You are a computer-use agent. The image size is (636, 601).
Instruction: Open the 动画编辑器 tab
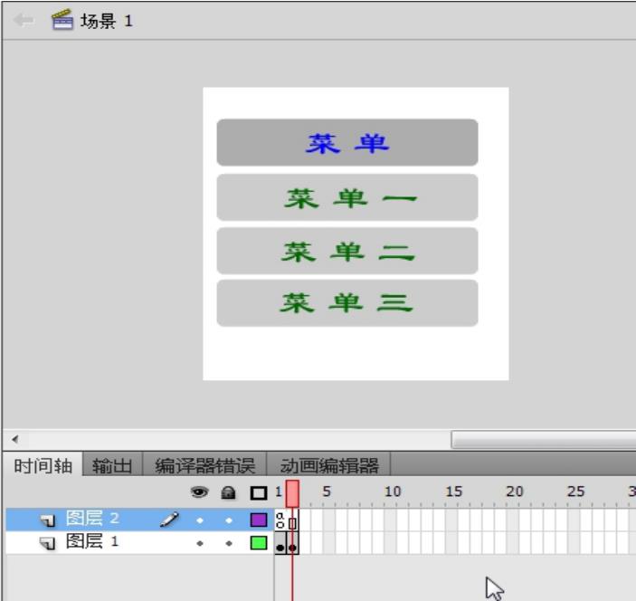pos(329,465)
